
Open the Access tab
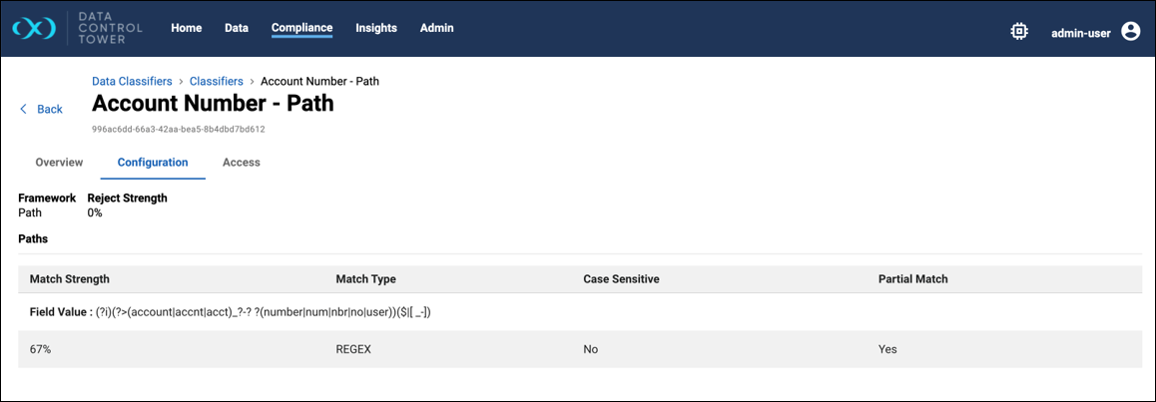(x=242, y=163)
